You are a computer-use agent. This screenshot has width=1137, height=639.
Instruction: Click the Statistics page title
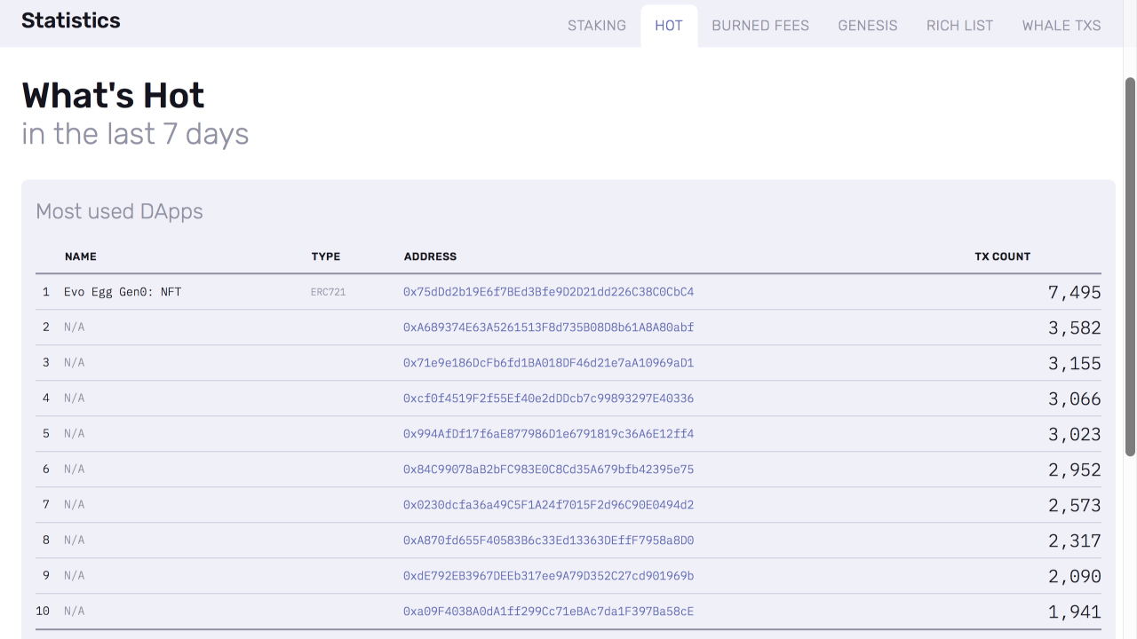tap(71, 20)
